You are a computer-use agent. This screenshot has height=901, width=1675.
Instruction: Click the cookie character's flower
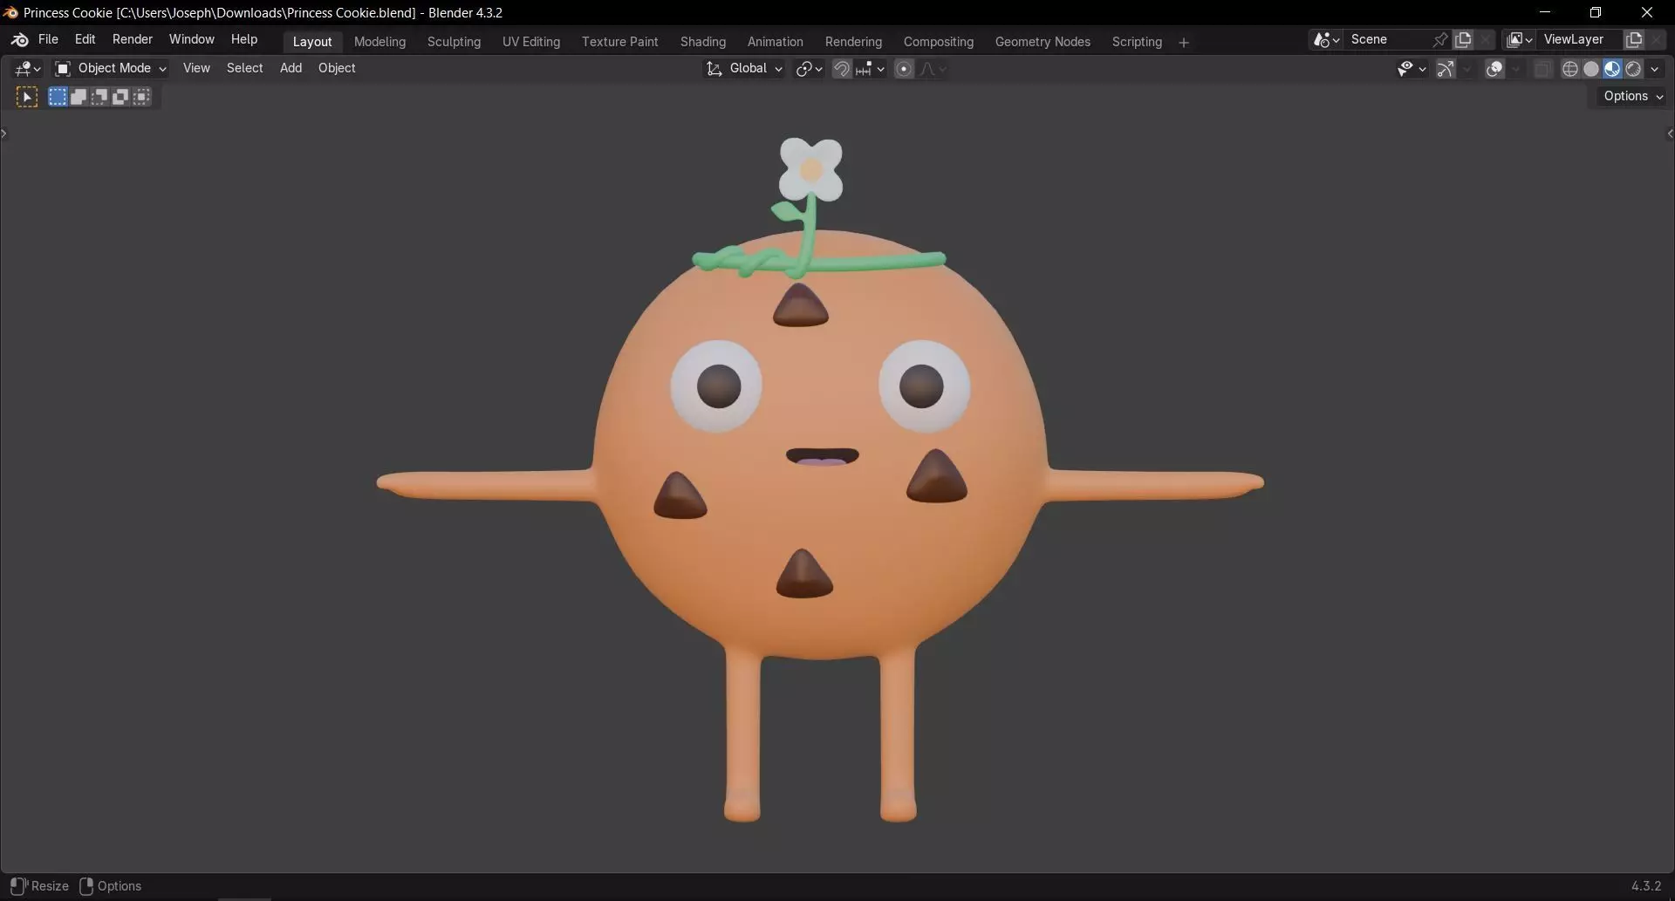point(810,169)
